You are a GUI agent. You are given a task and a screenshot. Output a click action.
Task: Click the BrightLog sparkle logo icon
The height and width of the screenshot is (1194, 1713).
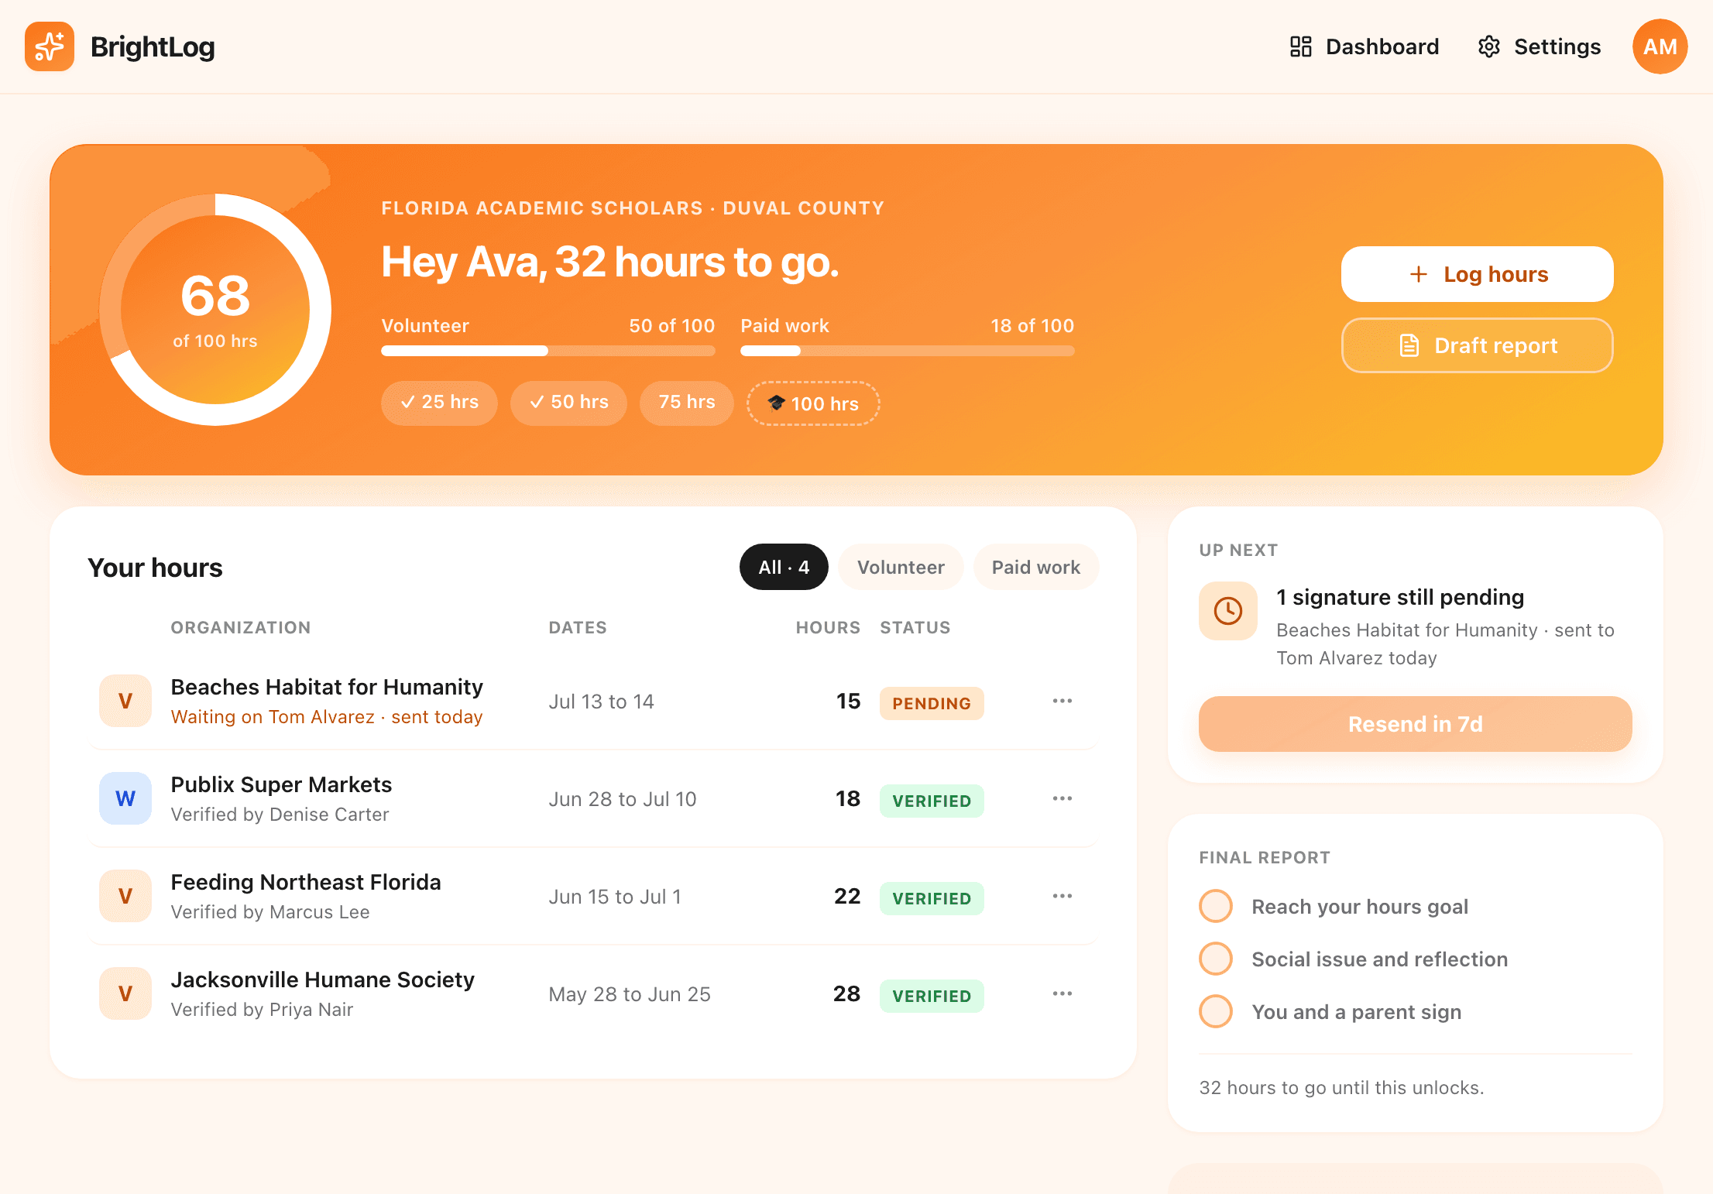point(50,46)
